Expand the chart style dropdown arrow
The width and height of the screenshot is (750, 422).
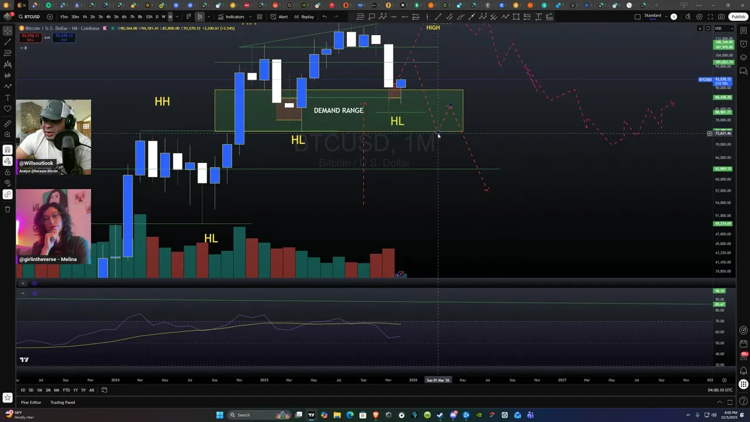point(209,16)
